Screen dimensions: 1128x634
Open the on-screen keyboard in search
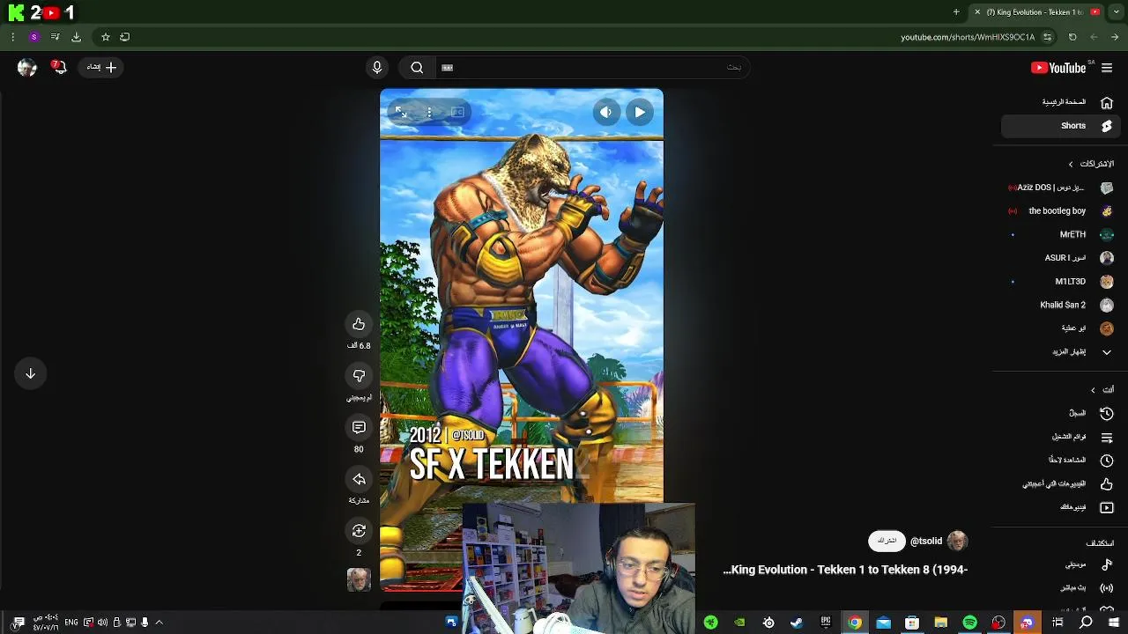point(447,68)
